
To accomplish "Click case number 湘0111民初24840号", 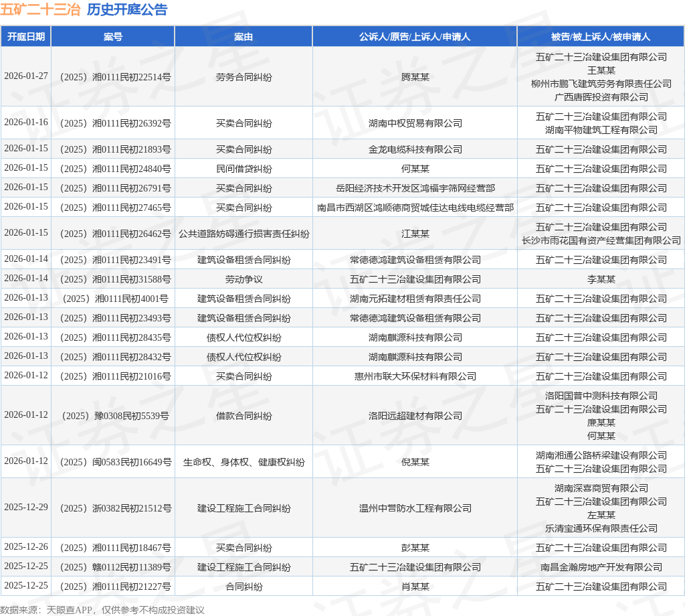I will (115, 169).
